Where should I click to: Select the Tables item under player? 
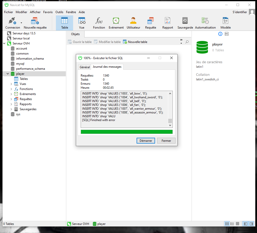tap(24, 79)
